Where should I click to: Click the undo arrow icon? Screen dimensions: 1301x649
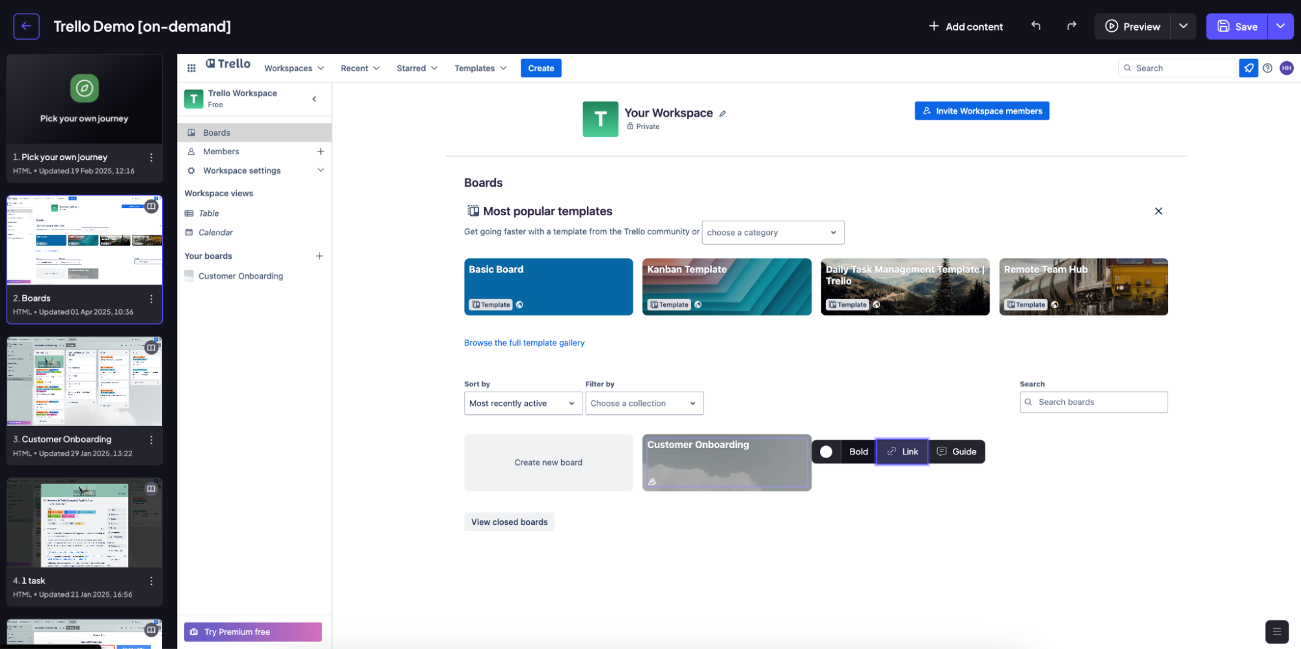click(1035, 26)
